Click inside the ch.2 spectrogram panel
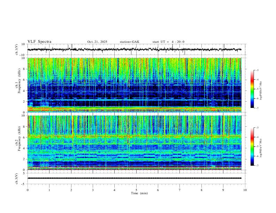 pyautogui.click(x=135, y=143)
